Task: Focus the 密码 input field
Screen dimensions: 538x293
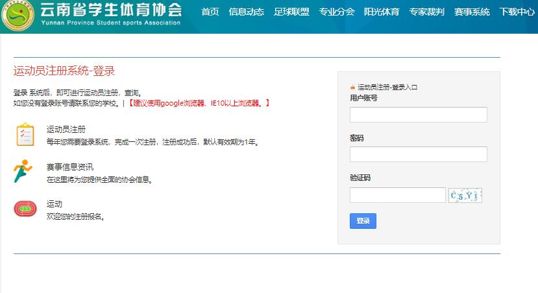Action: [418, 154]
